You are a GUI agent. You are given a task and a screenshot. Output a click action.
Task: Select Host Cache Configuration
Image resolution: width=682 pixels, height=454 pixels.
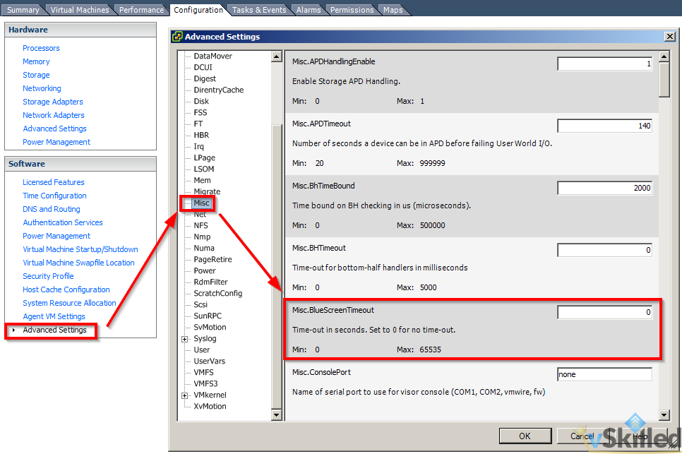tap(66, 289)
